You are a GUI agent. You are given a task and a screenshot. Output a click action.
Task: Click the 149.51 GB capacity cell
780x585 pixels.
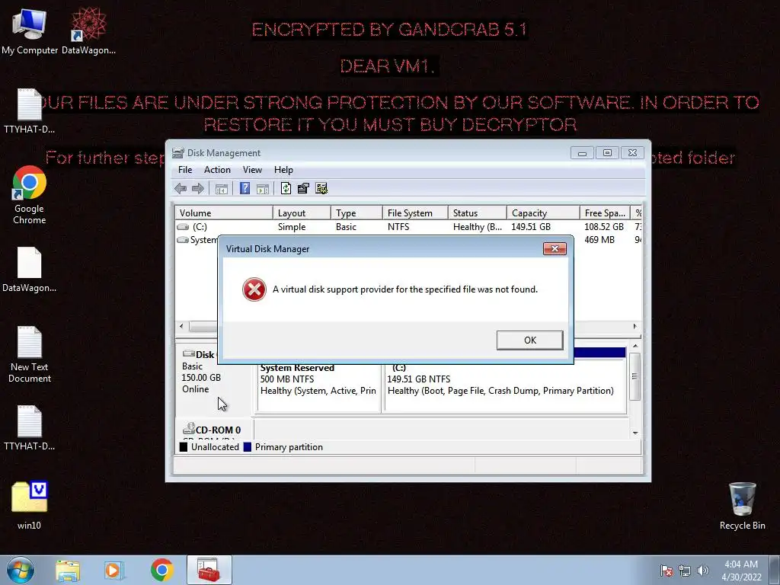click(x=531, y=227)
